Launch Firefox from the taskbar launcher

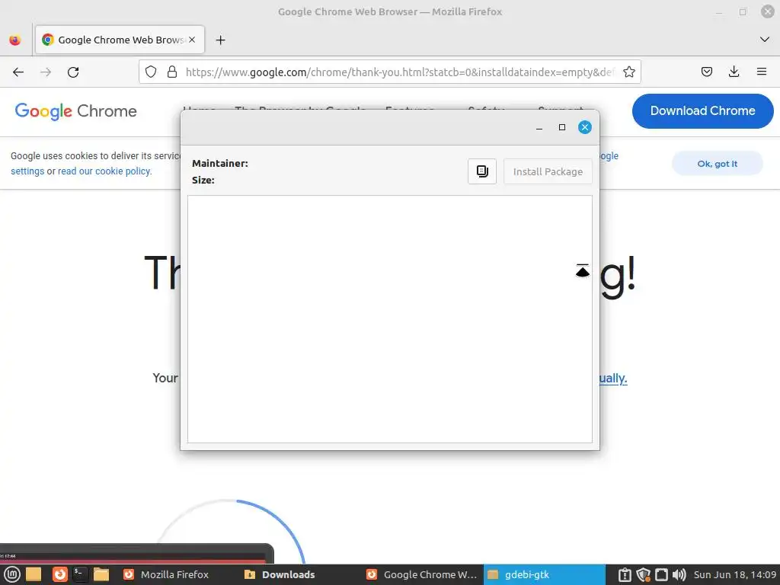pos(59,574)
